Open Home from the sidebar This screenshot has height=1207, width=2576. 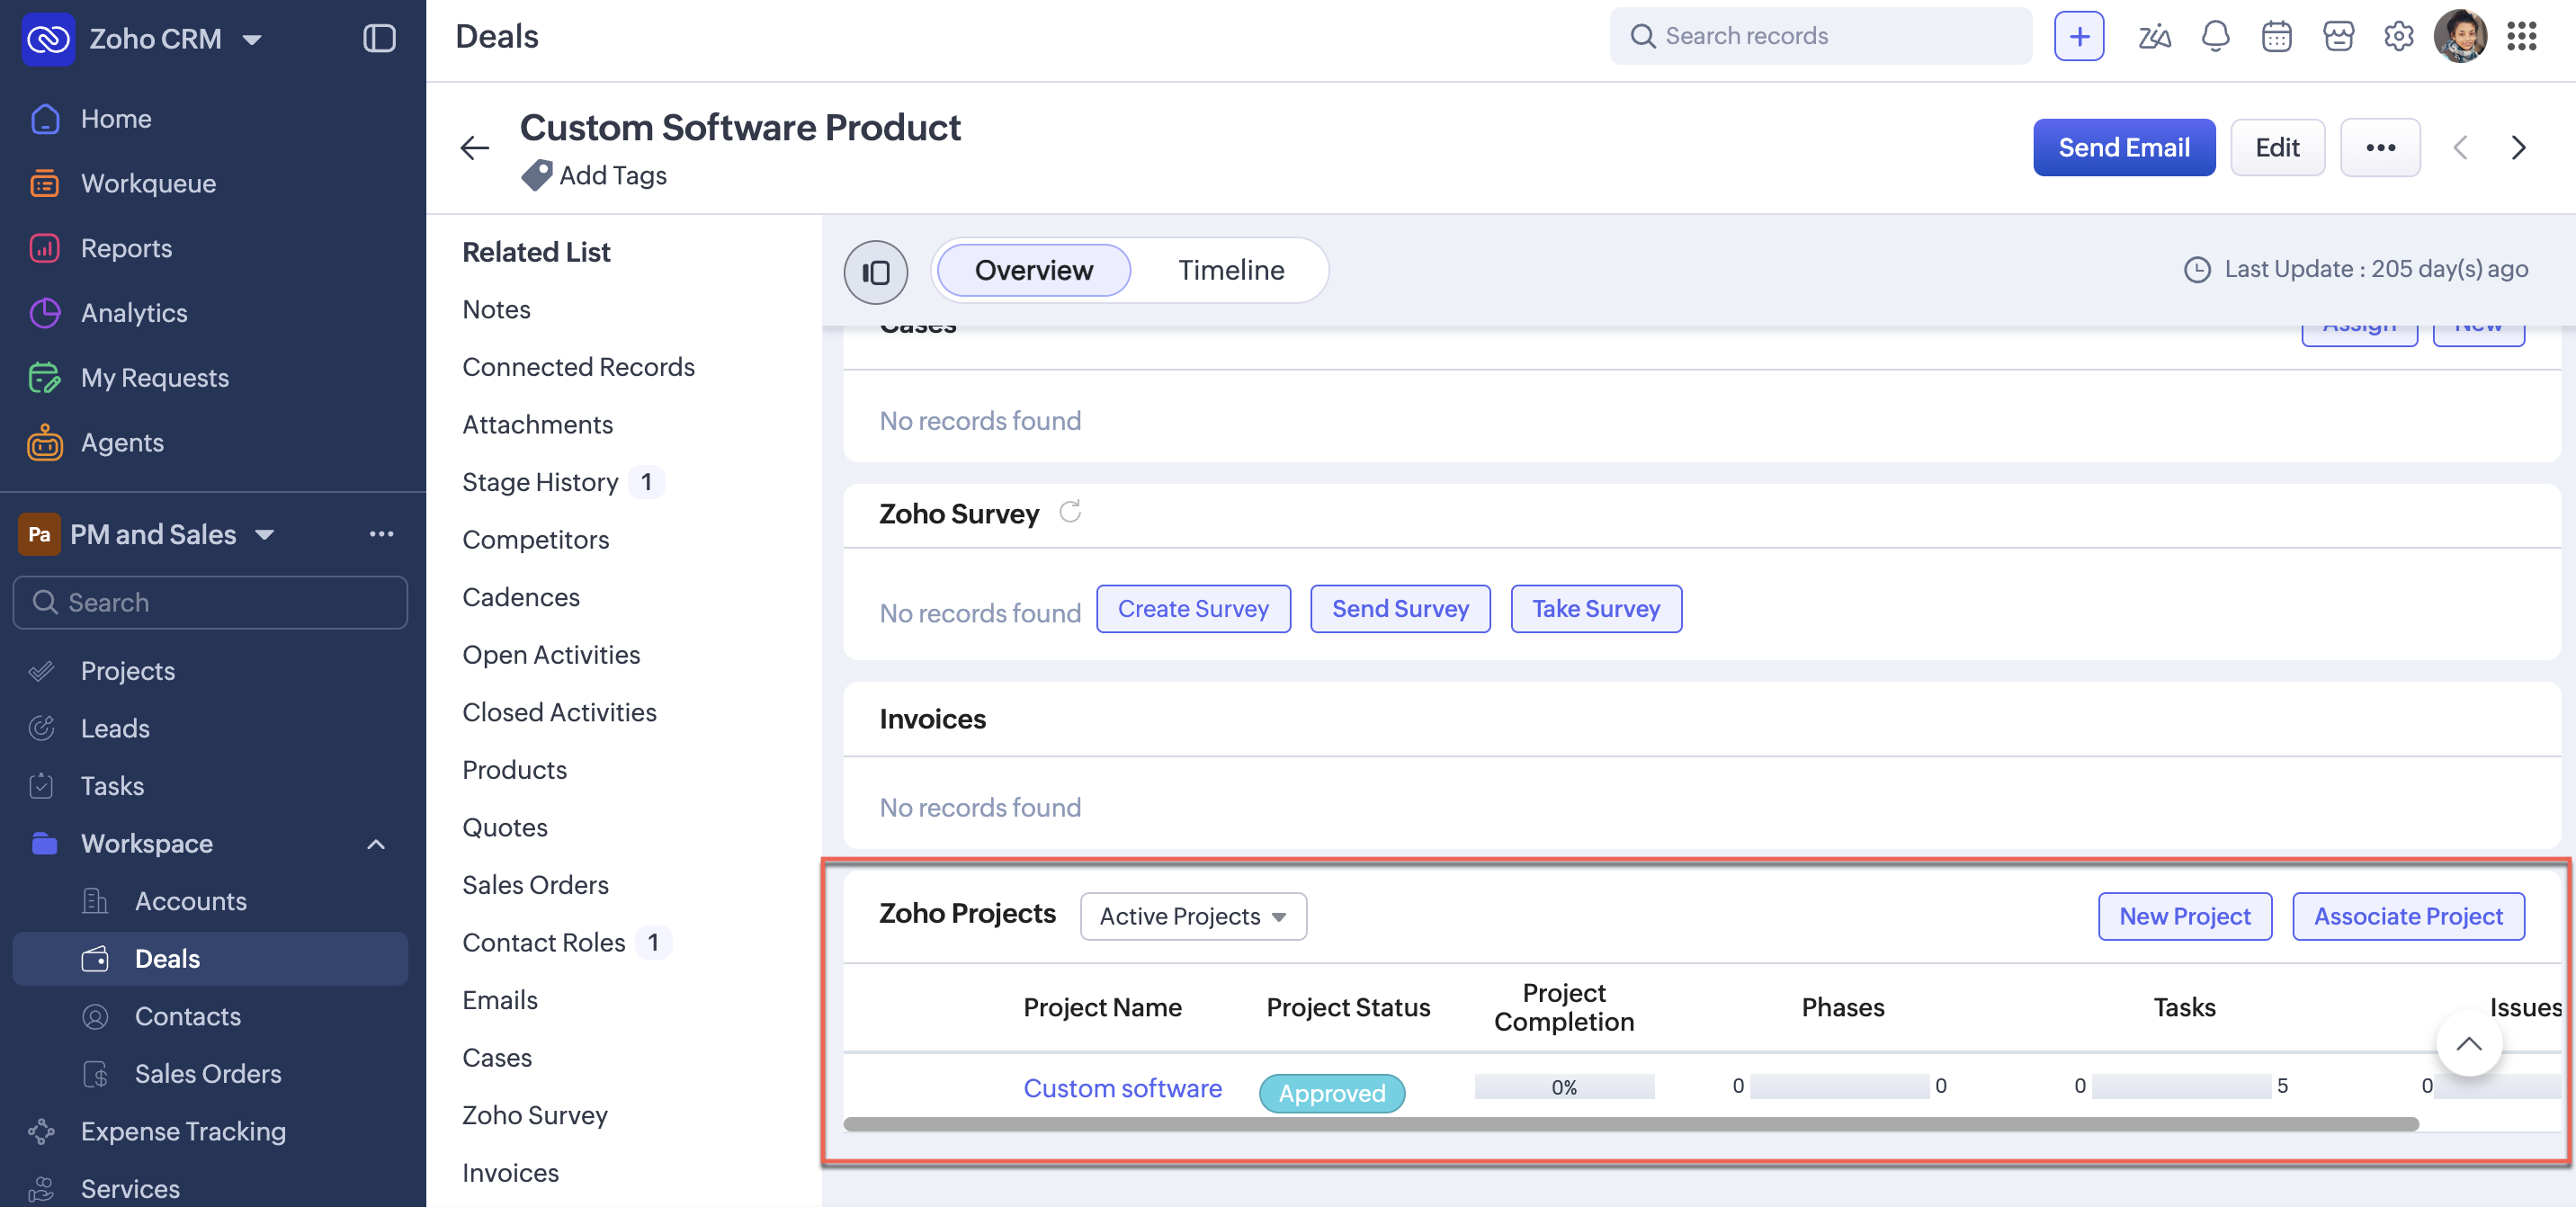(x=116, y=119)
